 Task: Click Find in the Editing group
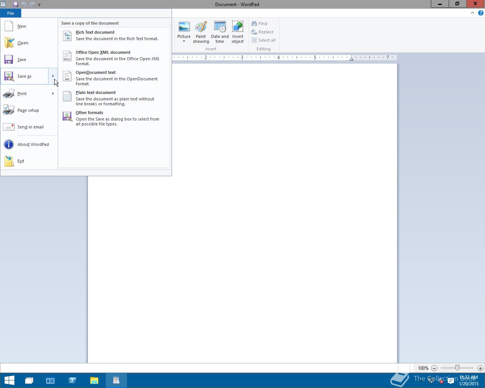[259, 23]
